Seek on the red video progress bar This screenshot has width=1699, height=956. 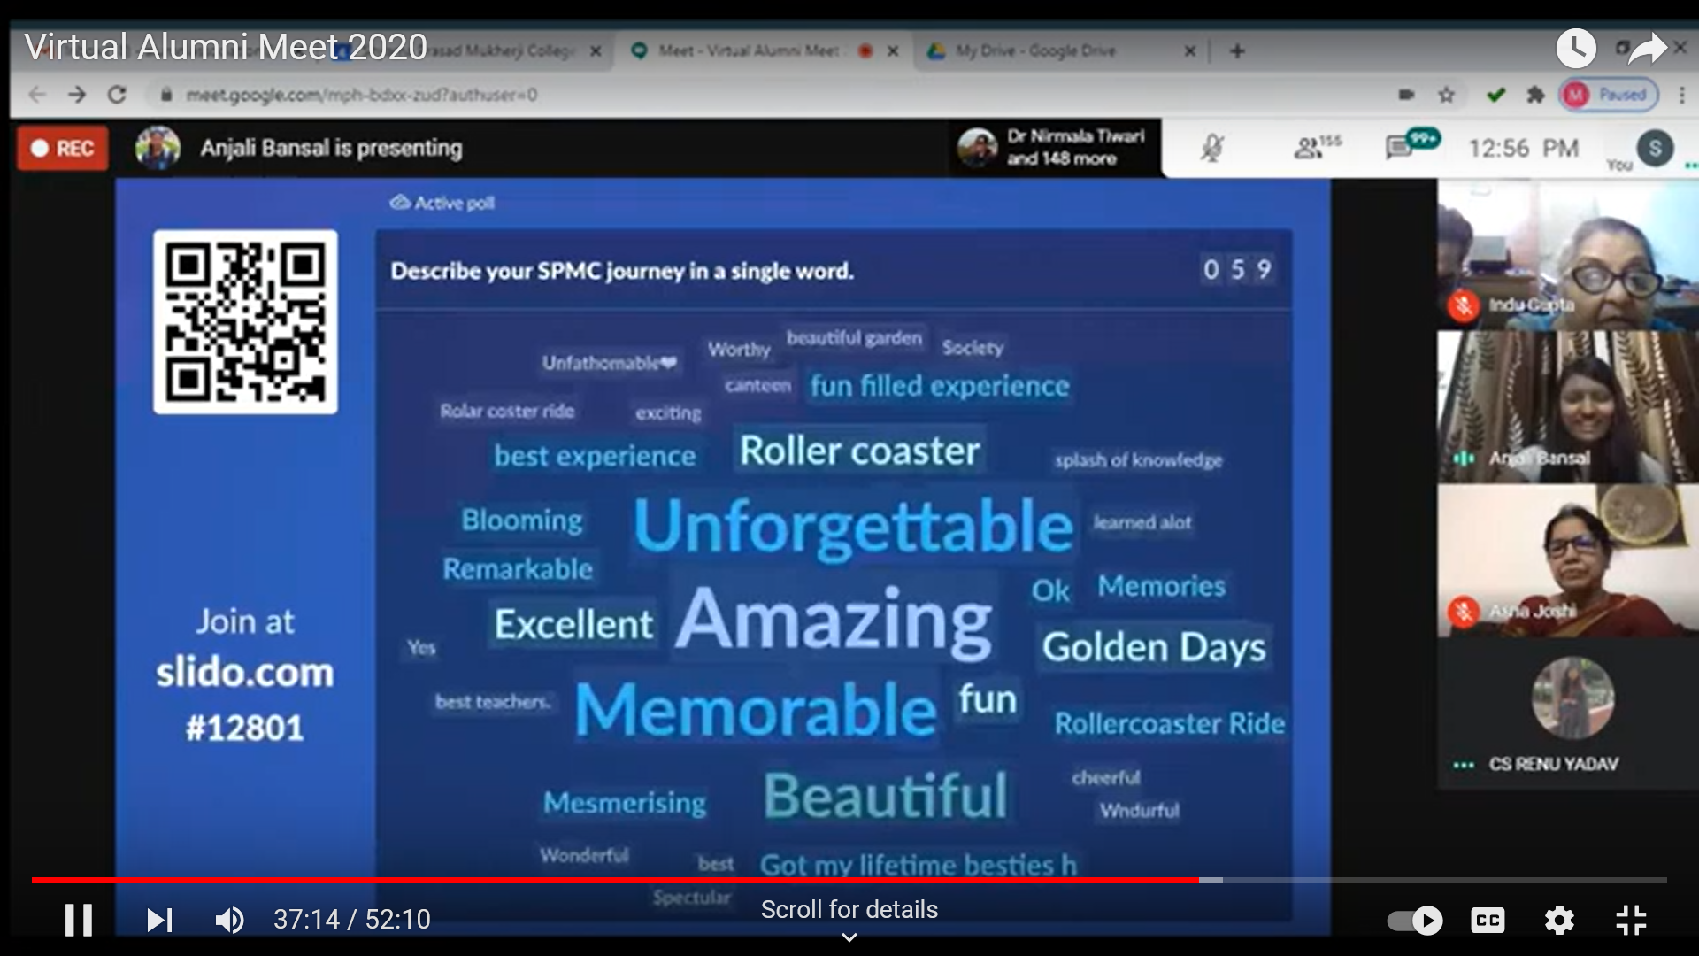pos(619,880)
